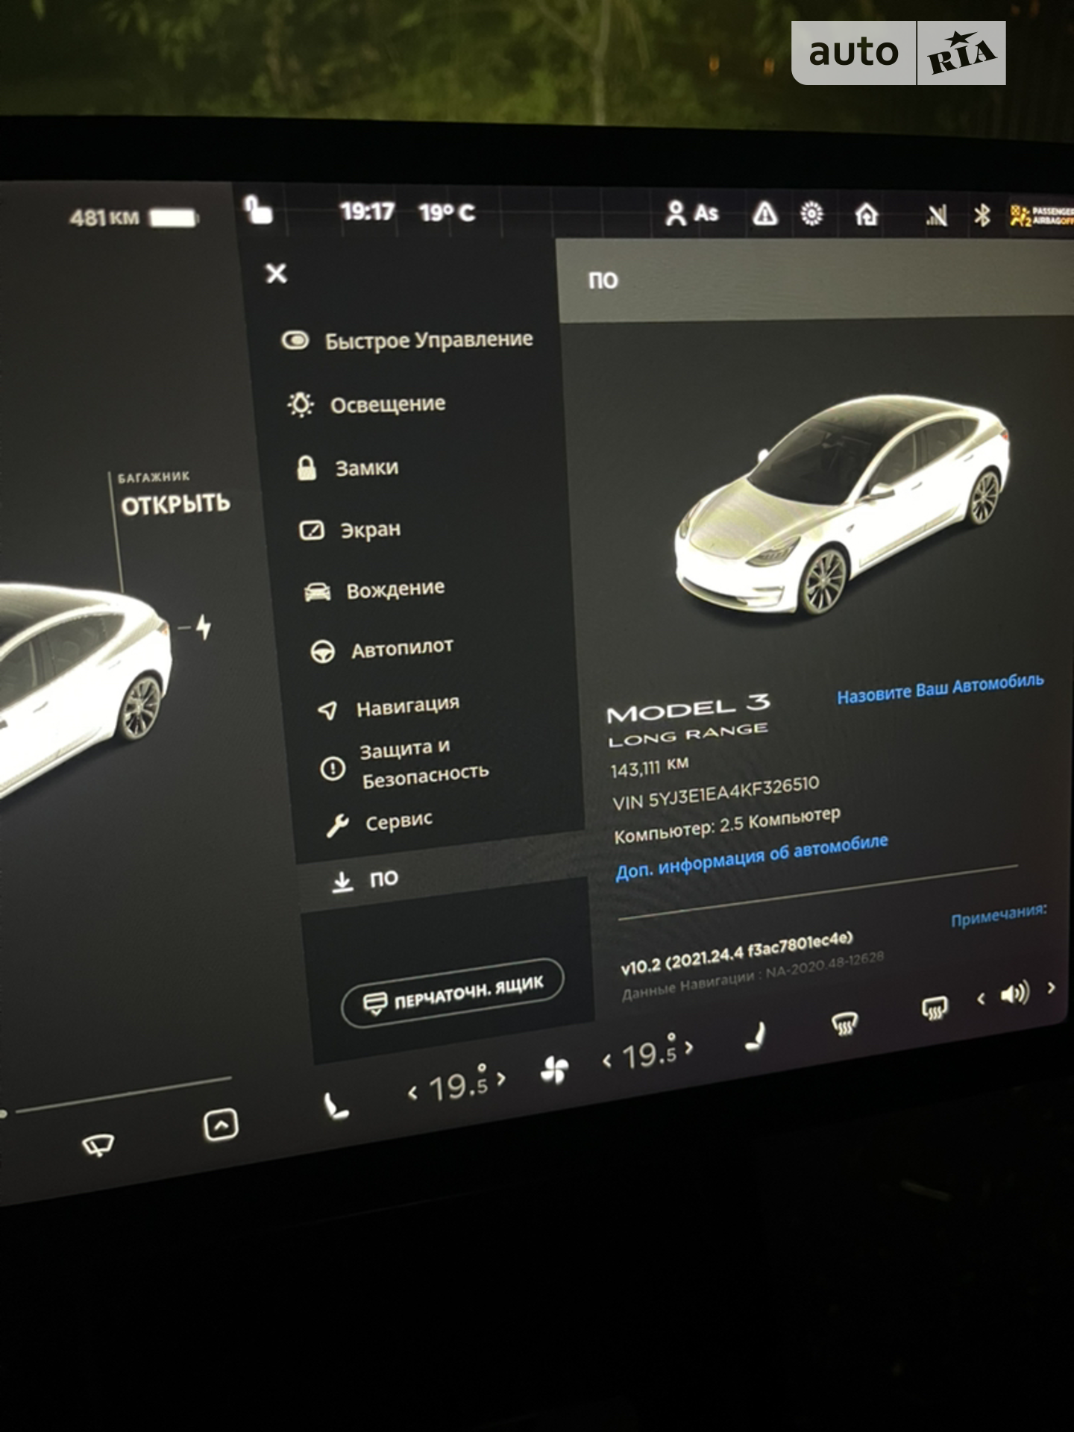Tap the charge port lightning icon
Image resolution: width=1074 pixels, height=1432 pixels.
point(203,627)
